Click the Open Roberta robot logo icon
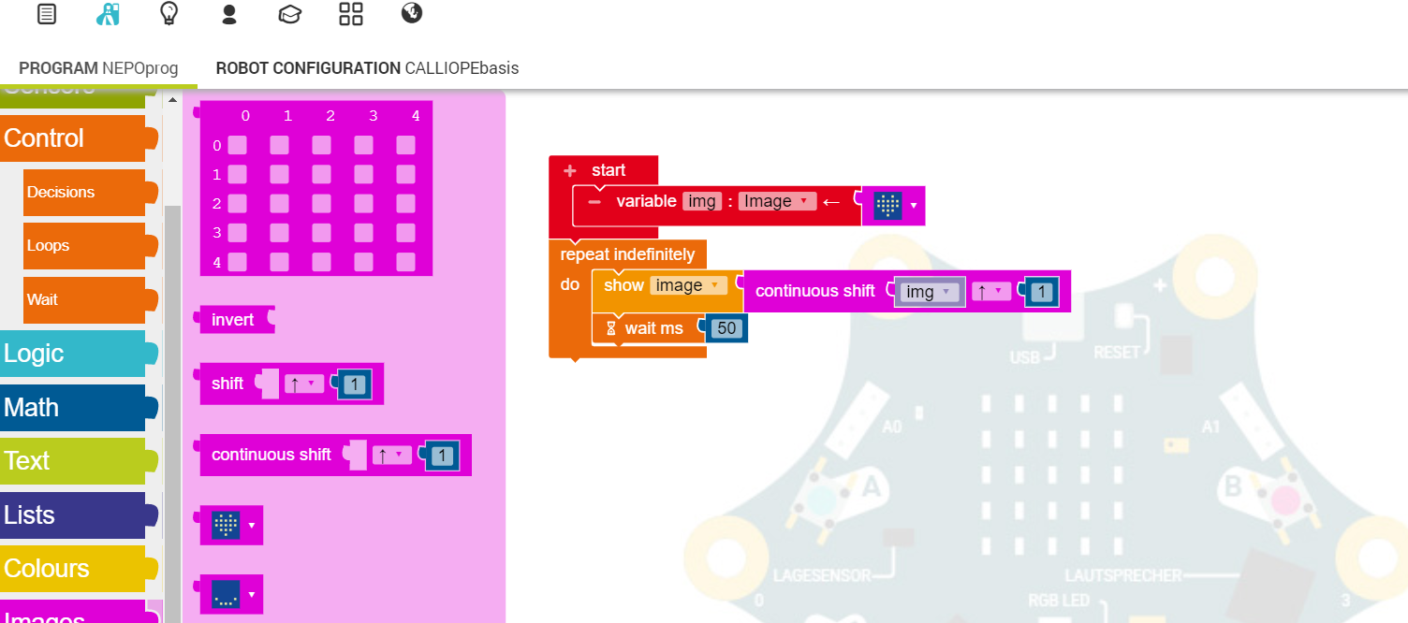The image size is (1408, 623). click(105, 14)
